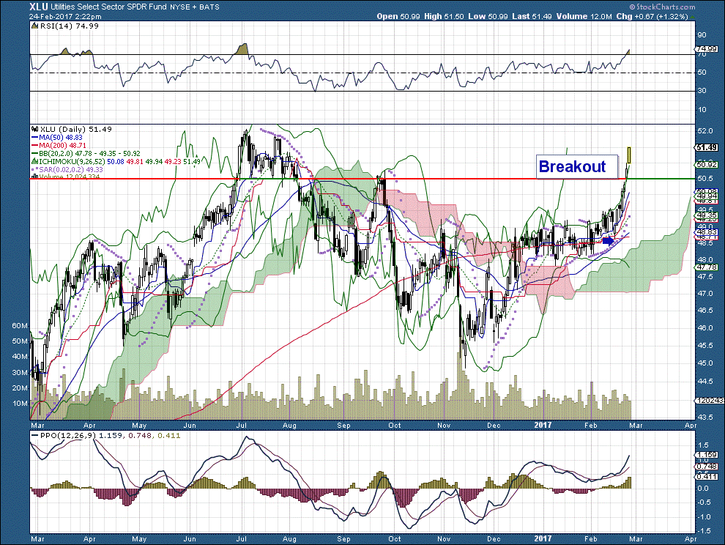Click the MA(200) 48.71 legend entry

click(62, 145)
